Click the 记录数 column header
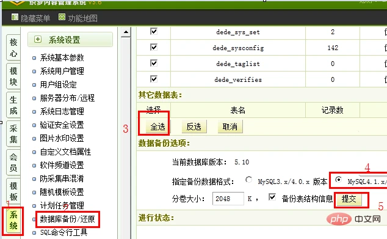Image resolution: width=387 pixels, height=239 pixels. tap(332, 110)
